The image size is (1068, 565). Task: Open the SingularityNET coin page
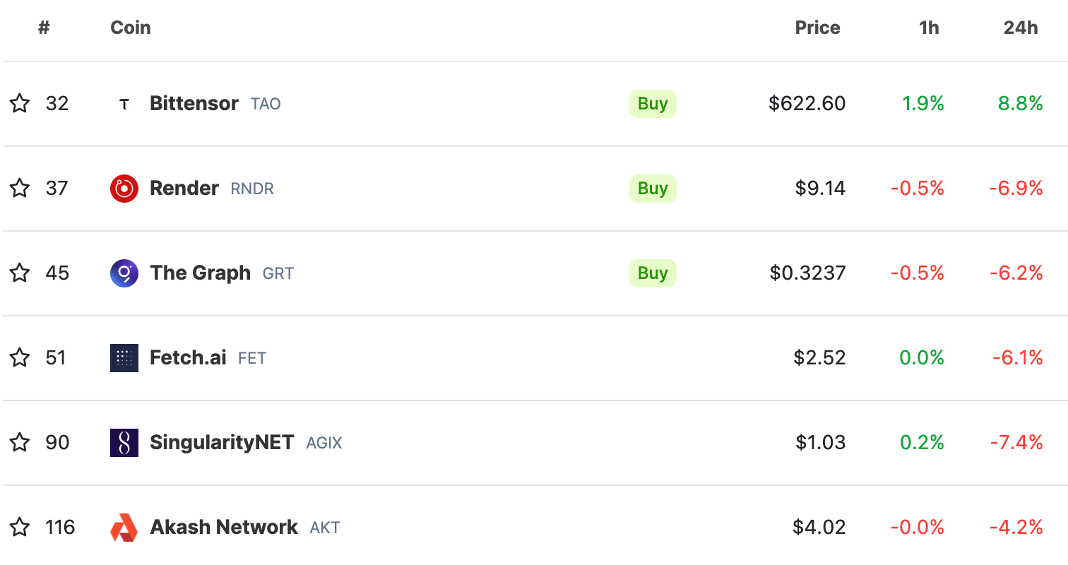click(221, 442)
